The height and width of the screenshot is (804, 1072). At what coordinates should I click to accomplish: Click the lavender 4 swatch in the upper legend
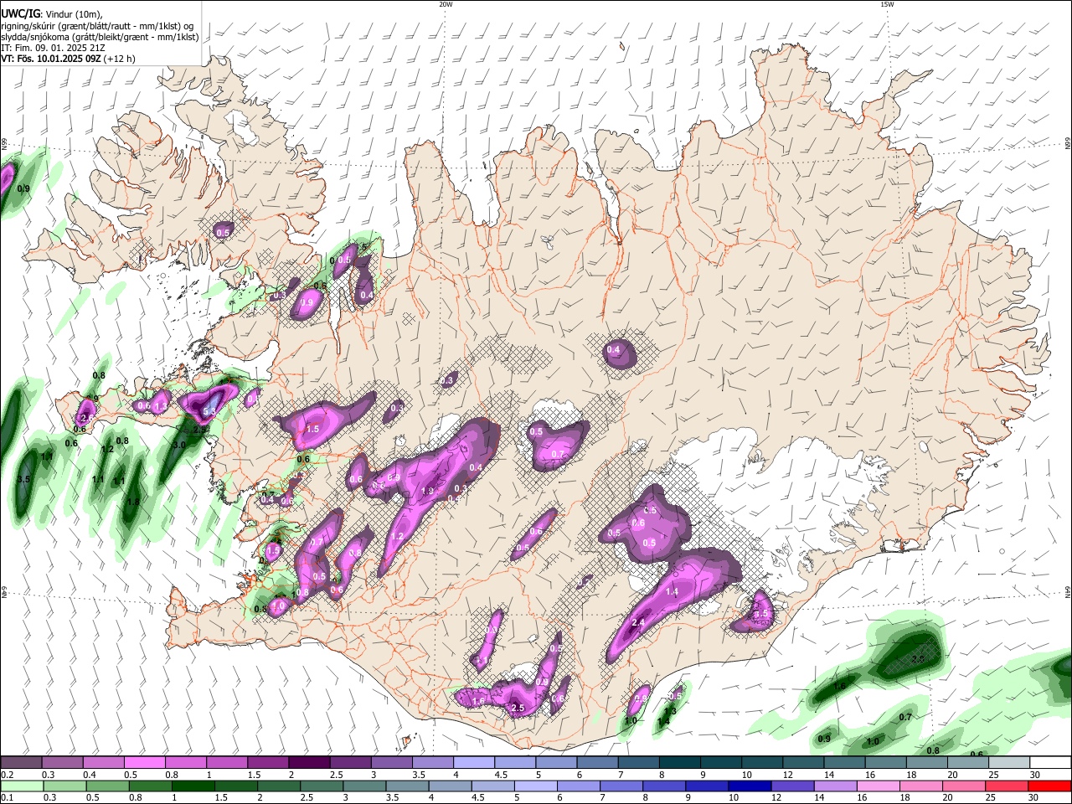click(473, 763)
